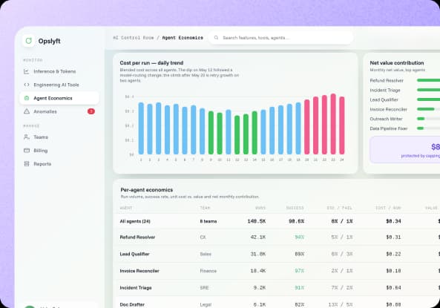Click the Doc Drafter table row name
The height and width of the screenshot is (308, 440).
[x=132, y=304]
